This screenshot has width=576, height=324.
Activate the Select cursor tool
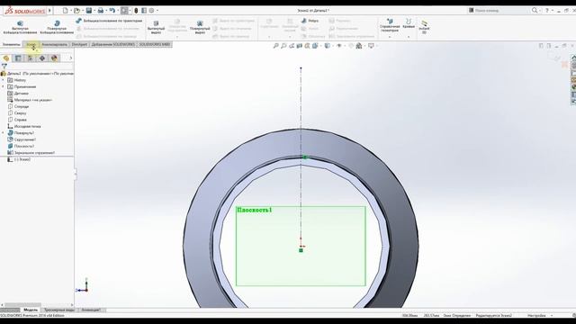click(124, 11)
